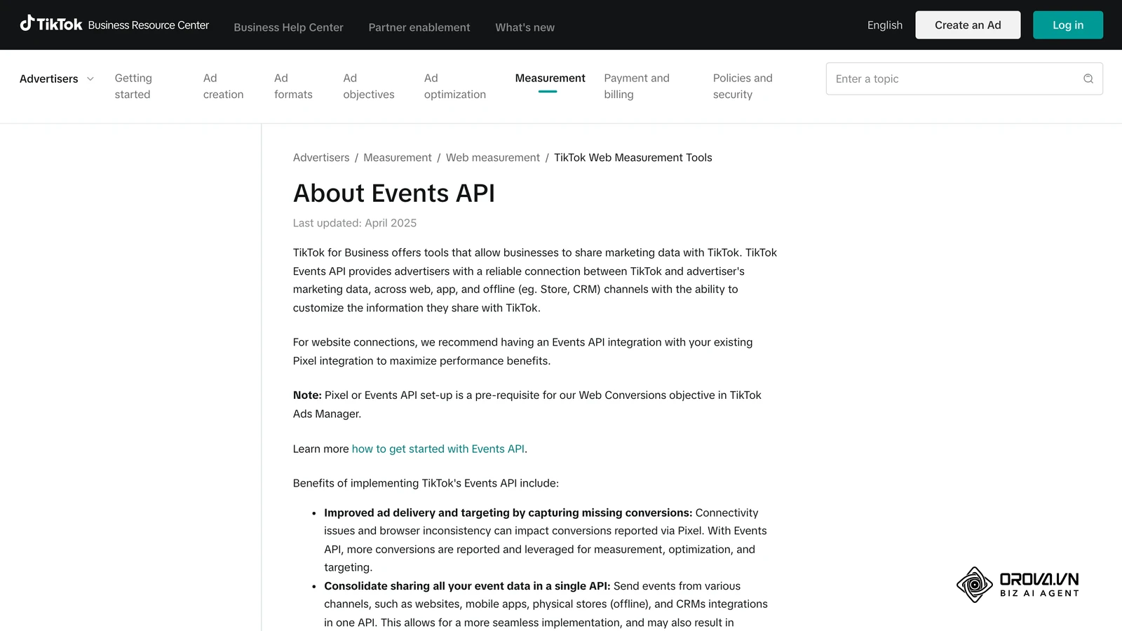Select the Policies and security tab
The image size is (1122, 631).
click(742, 86)
